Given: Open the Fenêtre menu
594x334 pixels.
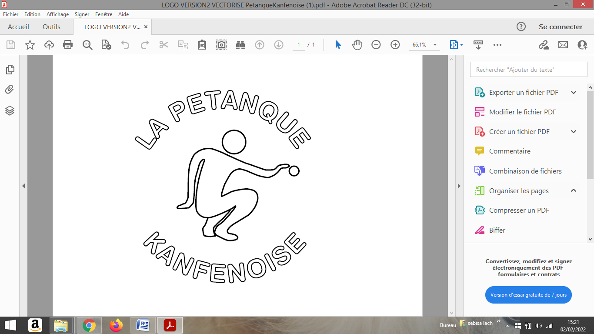Looking at the screenshot, I should tap(104, 14).
